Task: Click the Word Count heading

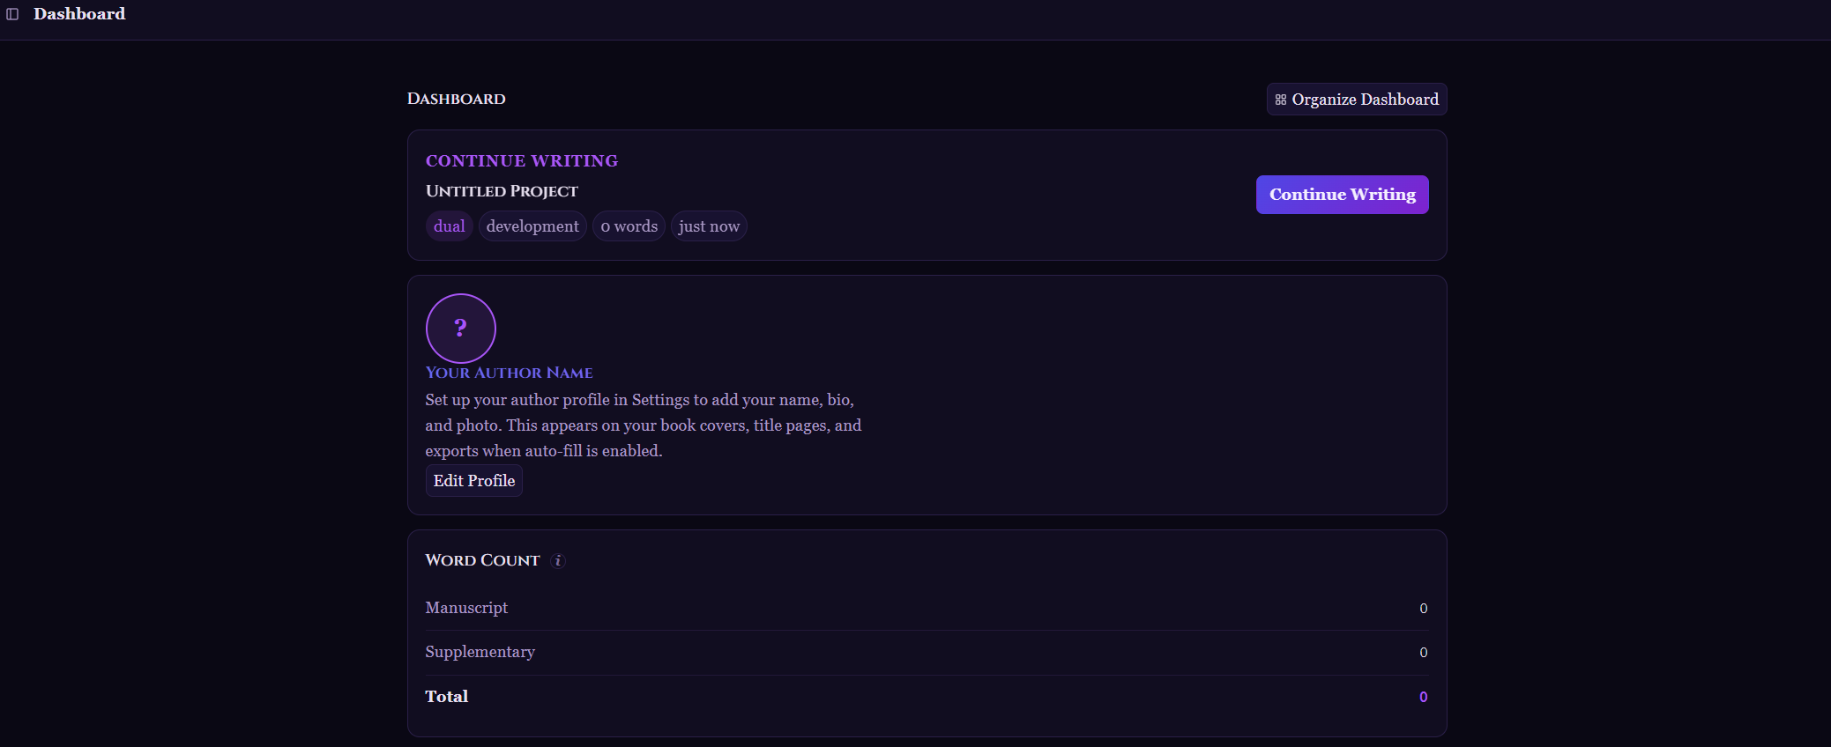Action: click(482, 560)
